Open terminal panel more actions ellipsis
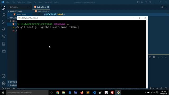This screenshot has width=169, height=95. coord(158,57)
